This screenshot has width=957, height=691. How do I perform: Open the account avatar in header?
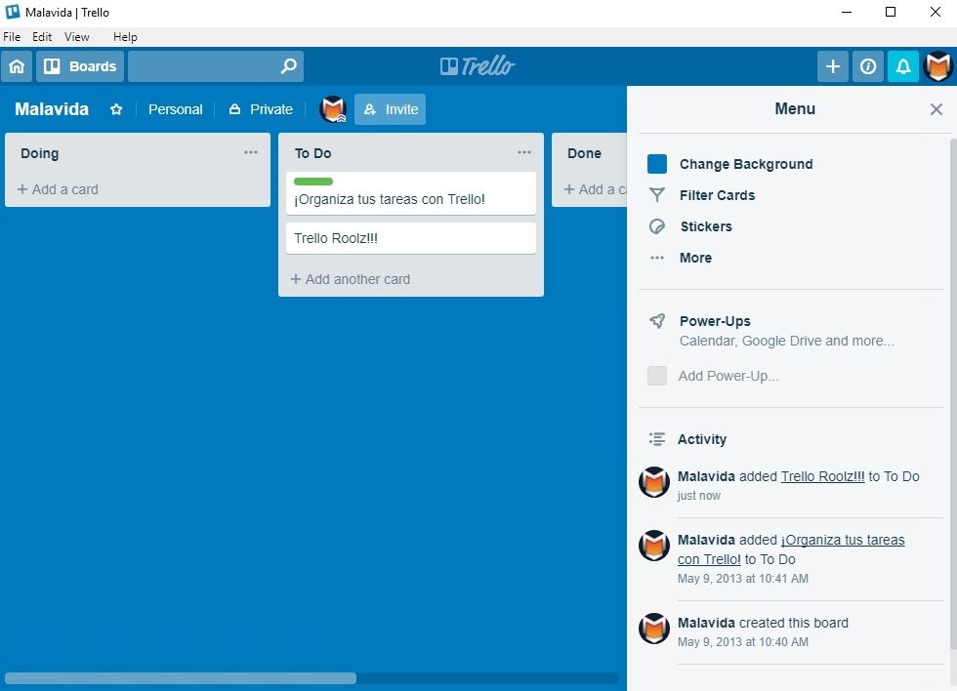tap(938, 65)
